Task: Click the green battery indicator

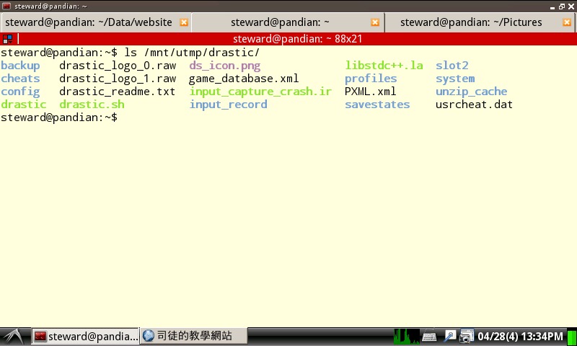Action: click(572, 337)
